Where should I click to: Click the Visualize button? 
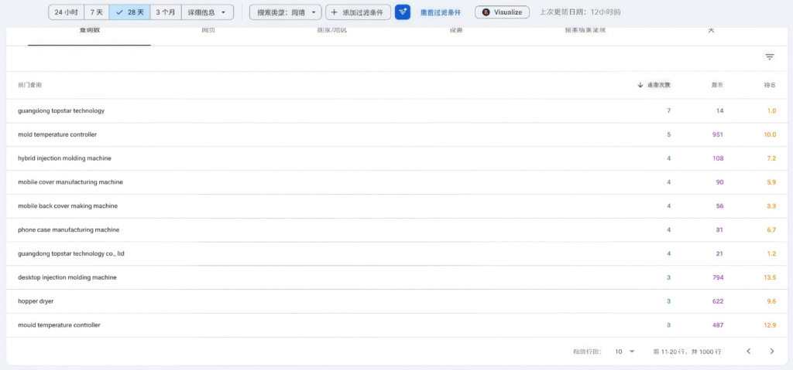[x=502, y=12]
